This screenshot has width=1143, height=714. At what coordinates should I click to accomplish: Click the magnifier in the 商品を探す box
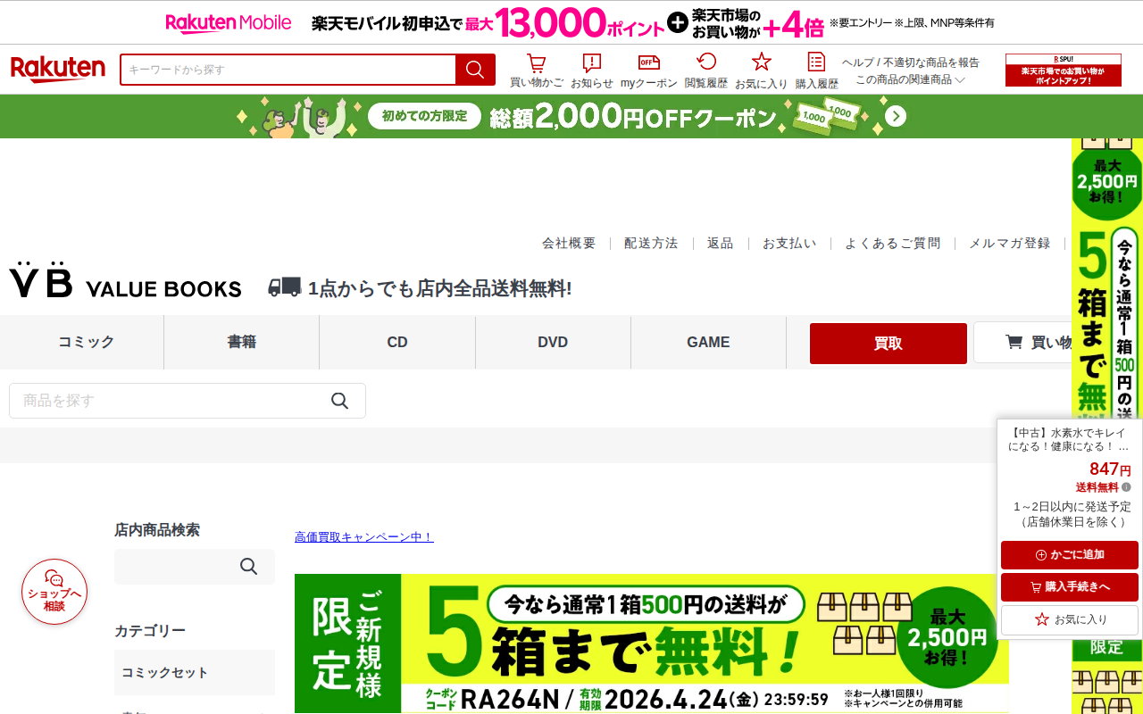tap(339, 401)
